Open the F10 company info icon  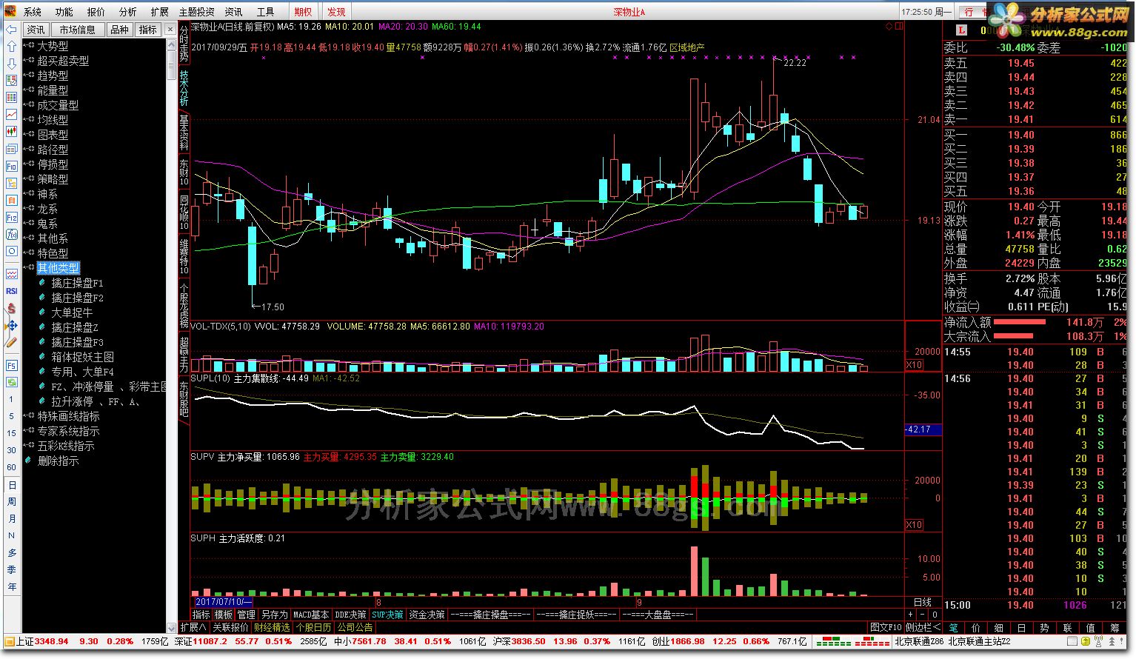click(11, 166)
